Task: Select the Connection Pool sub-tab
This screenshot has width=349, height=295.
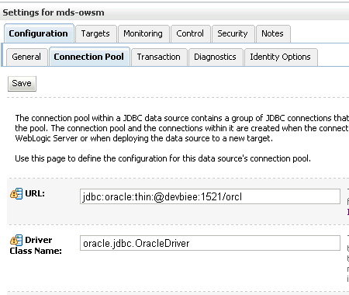Action: [89, 57]
